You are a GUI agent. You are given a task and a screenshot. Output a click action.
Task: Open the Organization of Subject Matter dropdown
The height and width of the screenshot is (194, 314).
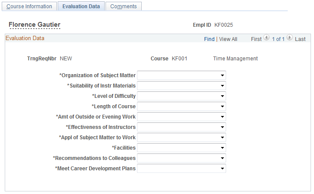click(181, 75)
